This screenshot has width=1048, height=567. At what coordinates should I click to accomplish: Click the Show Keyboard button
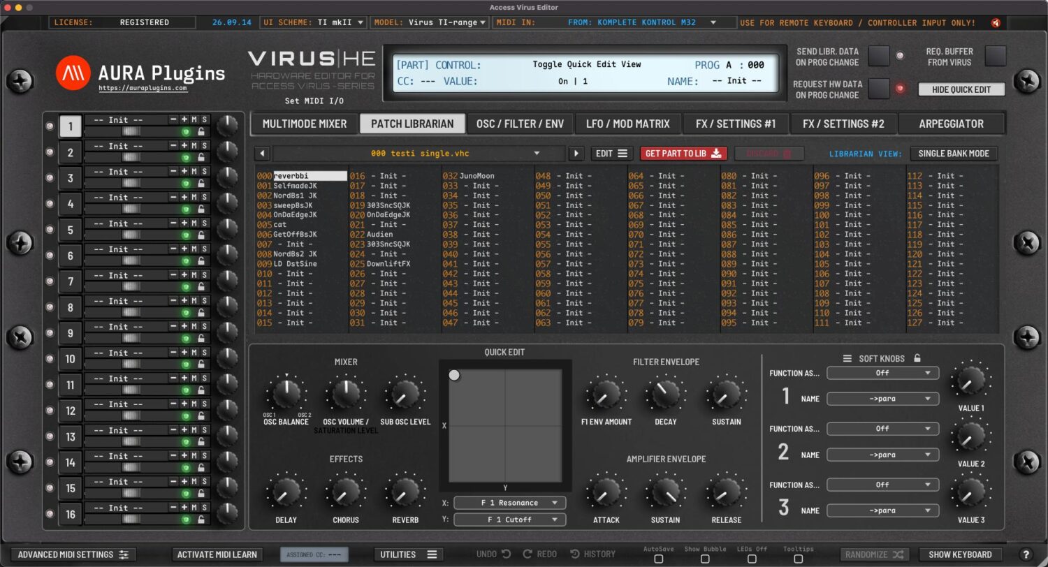[x=960, y=554]
